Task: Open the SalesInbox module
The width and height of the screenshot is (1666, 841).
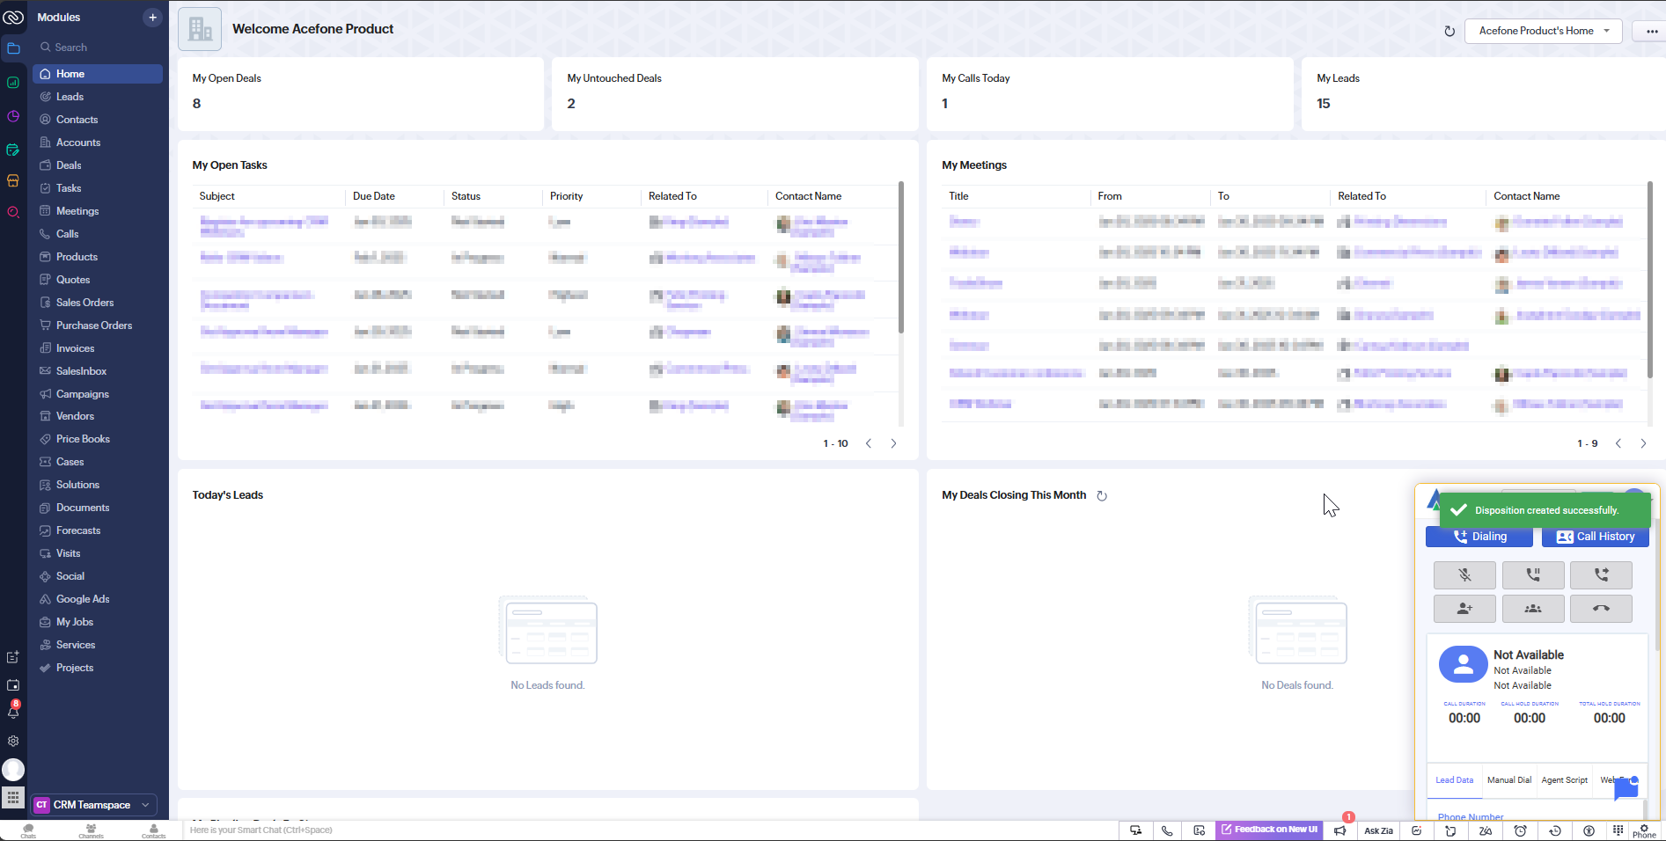Action: (x=98, y=371)
